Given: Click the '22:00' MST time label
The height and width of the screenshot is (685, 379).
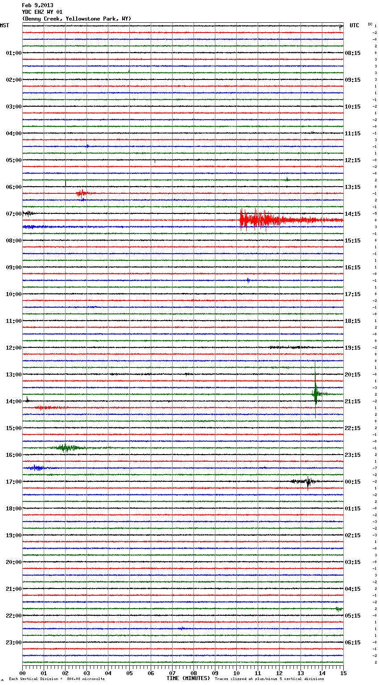Looking at the screenshot, I should (14, 616).
